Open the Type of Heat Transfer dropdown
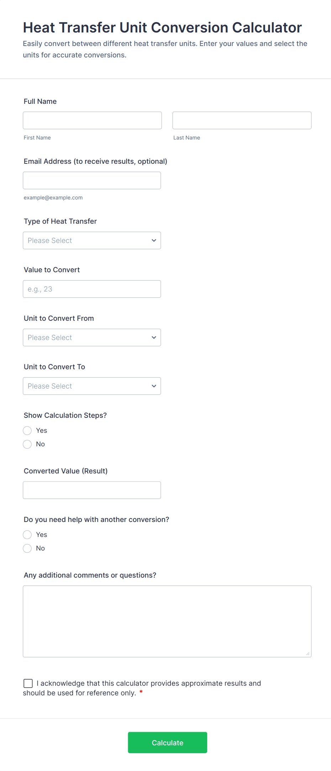This screenshot has width=331, height=771. [92, 240]
